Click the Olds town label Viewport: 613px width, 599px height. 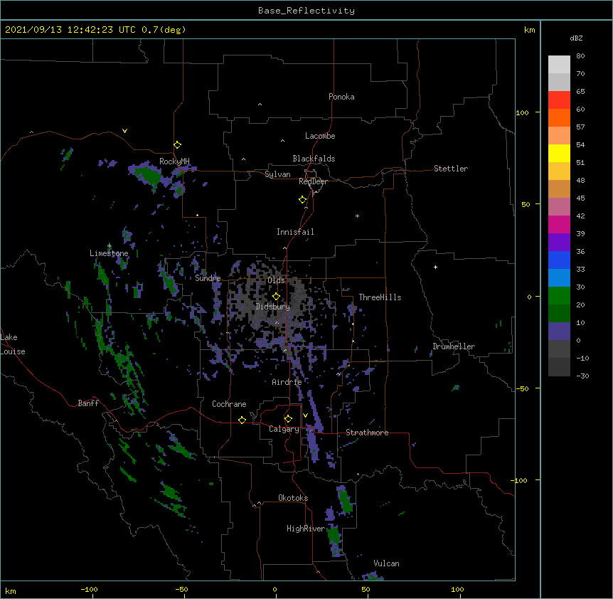coord(276,280)
